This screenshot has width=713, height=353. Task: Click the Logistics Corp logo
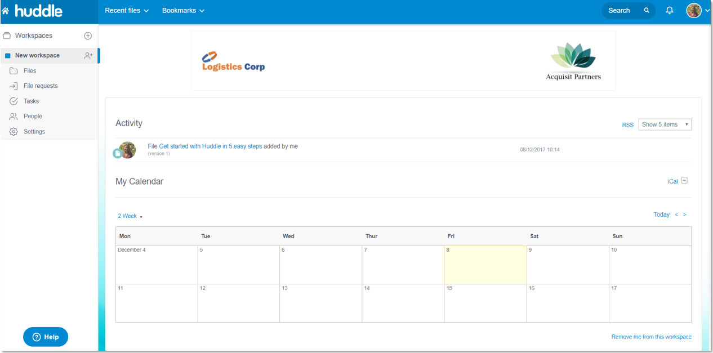click(233, 62)
